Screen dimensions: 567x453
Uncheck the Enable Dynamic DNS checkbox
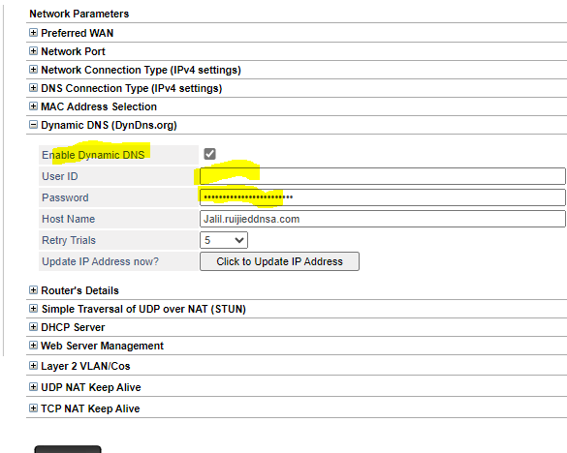pyautogui.click(x=209, y=154)
